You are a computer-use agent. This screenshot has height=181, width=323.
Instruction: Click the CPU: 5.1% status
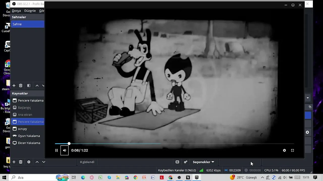pos(271,170)
